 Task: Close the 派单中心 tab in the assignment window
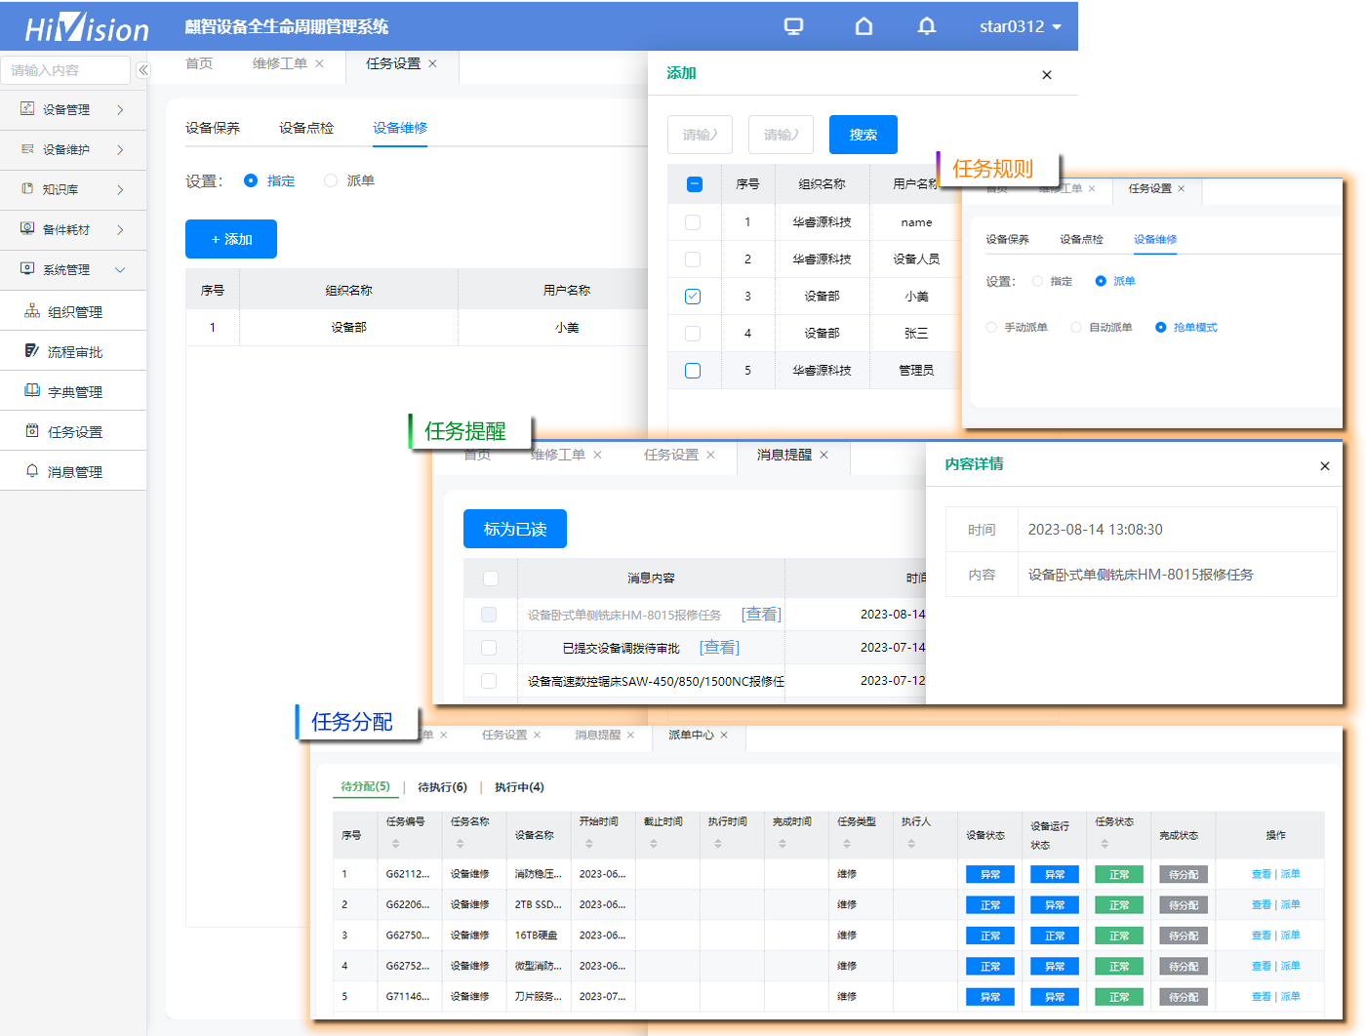[724, 736]
